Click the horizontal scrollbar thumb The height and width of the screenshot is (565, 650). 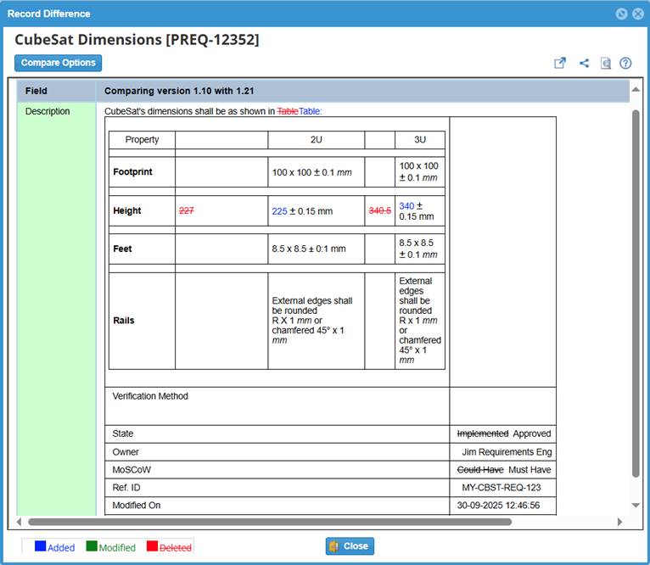pos(270,522)
